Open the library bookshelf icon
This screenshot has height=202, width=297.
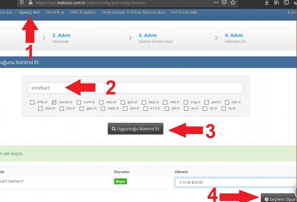pos(277,3)
